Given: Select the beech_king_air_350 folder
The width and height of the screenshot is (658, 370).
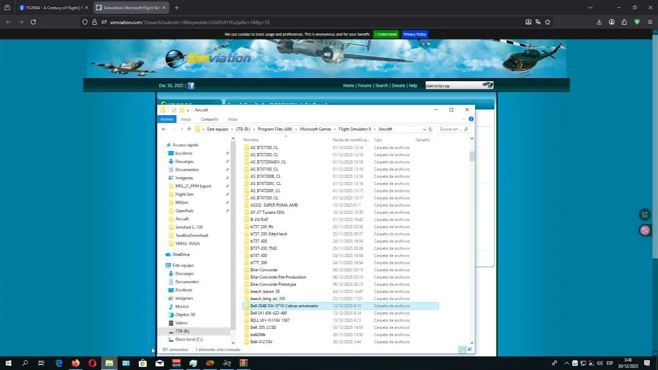Looking at the screenshot, I should pos(267,299).
